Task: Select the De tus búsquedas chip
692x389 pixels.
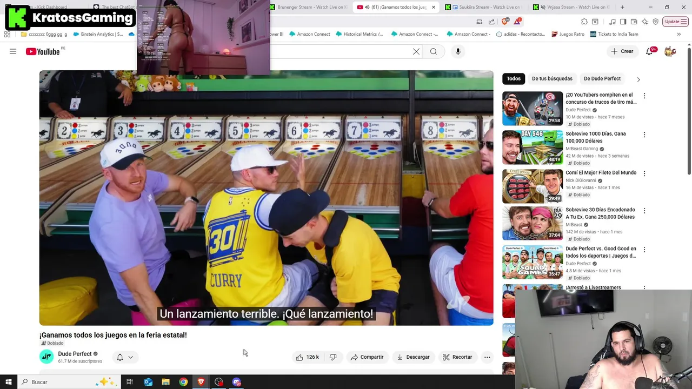Action: tap(552, 78)
